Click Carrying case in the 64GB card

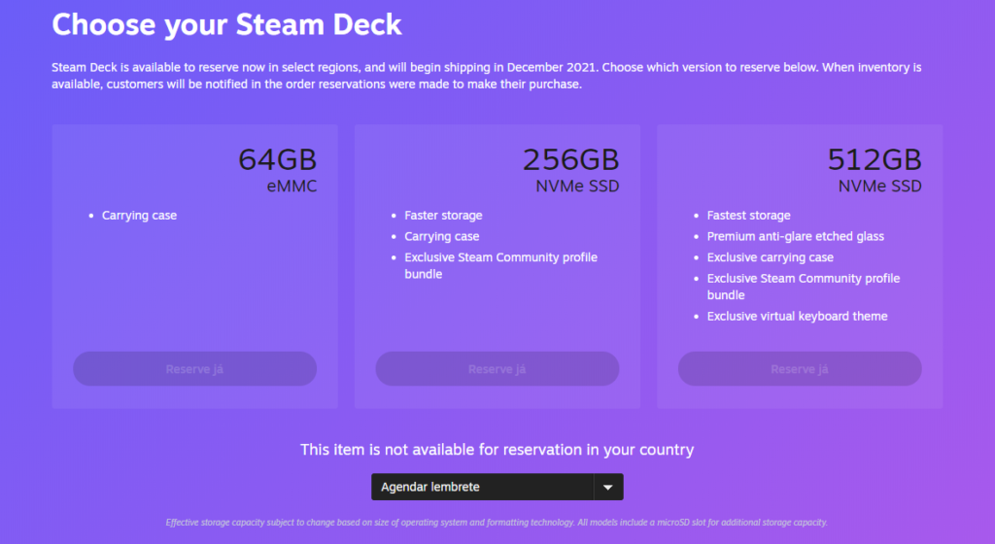(140, 216)
